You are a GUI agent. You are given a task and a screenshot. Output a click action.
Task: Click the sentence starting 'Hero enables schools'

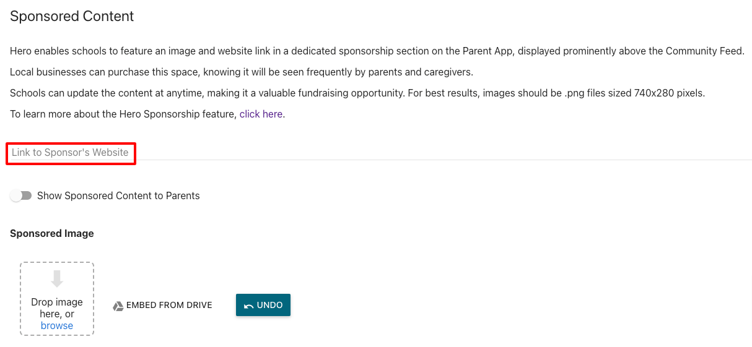(x=377, y=51)
